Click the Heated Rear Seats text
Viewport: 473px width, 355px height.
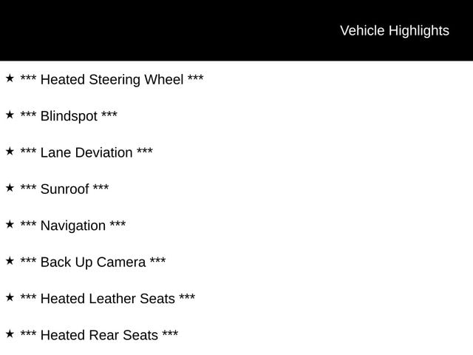(99, 335)
